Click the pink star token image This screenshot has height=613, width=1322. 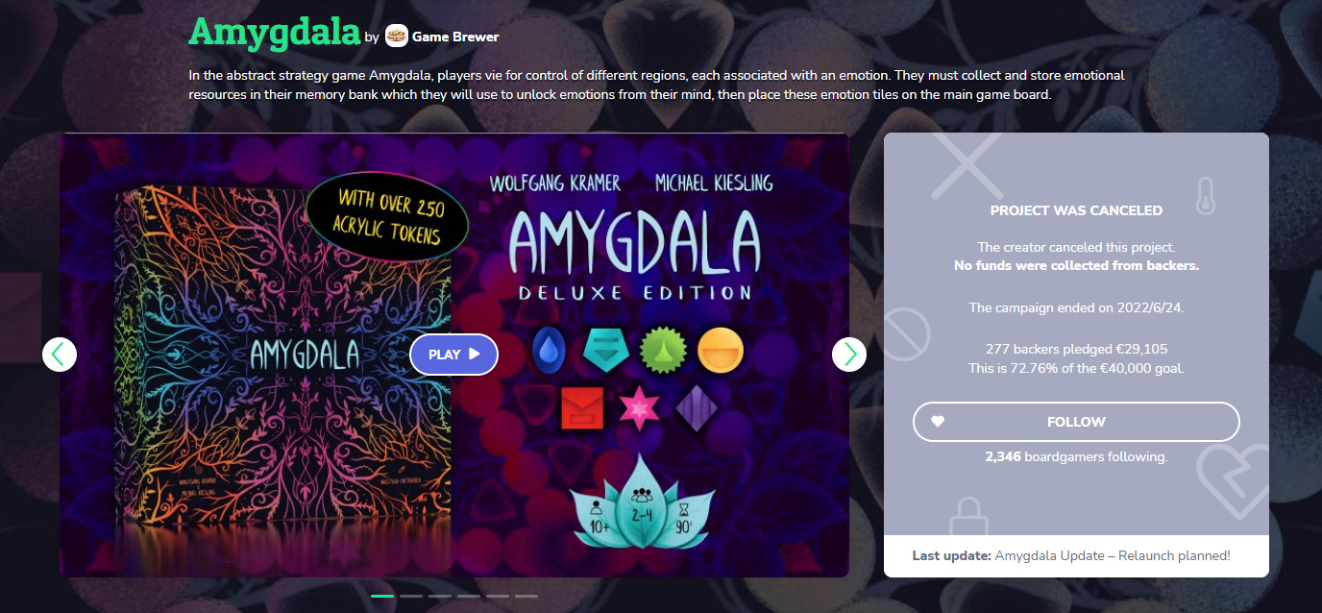(x=638, y=406)
